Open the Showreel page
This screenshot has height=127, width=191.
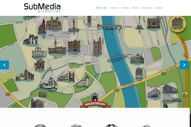pos(114,8)
